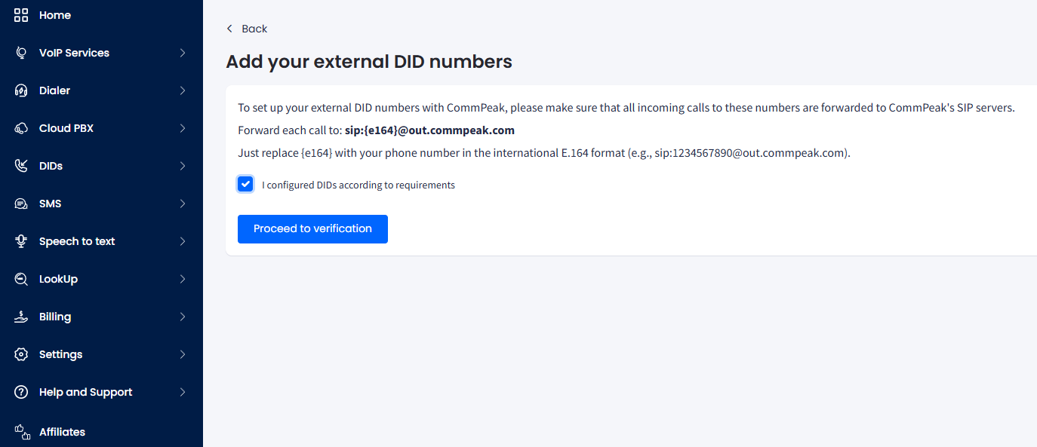Screen dimensions: 1037x447
Task: Expand the VoIP Services submenu chevron
Action: [183, 53]
